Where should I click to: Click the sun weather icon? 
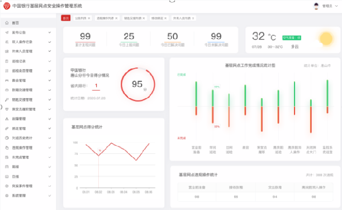pyautogui.click(x=326, y=38)
